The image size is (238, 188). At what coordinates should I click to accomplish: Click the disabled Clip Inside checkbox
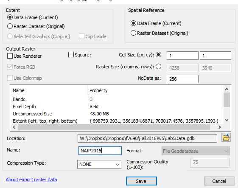click(x=81, y=36)
